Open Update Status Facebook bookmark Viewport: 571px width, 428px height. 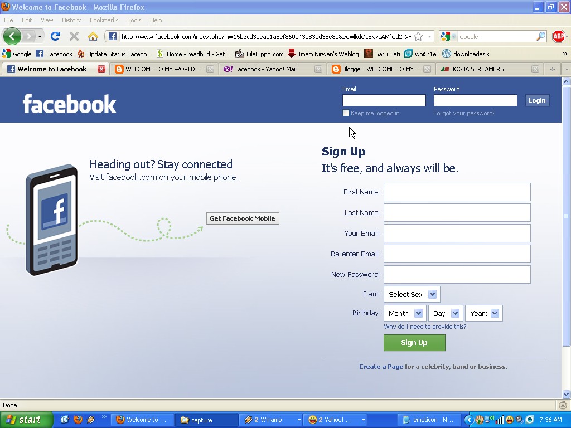tap(115, 54)
